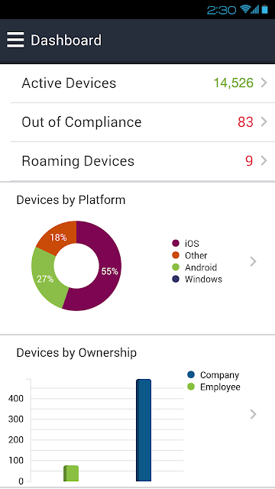Select the iOS legend color dot
The height and width of the screenshot is (489, 275).
[176, 243]
